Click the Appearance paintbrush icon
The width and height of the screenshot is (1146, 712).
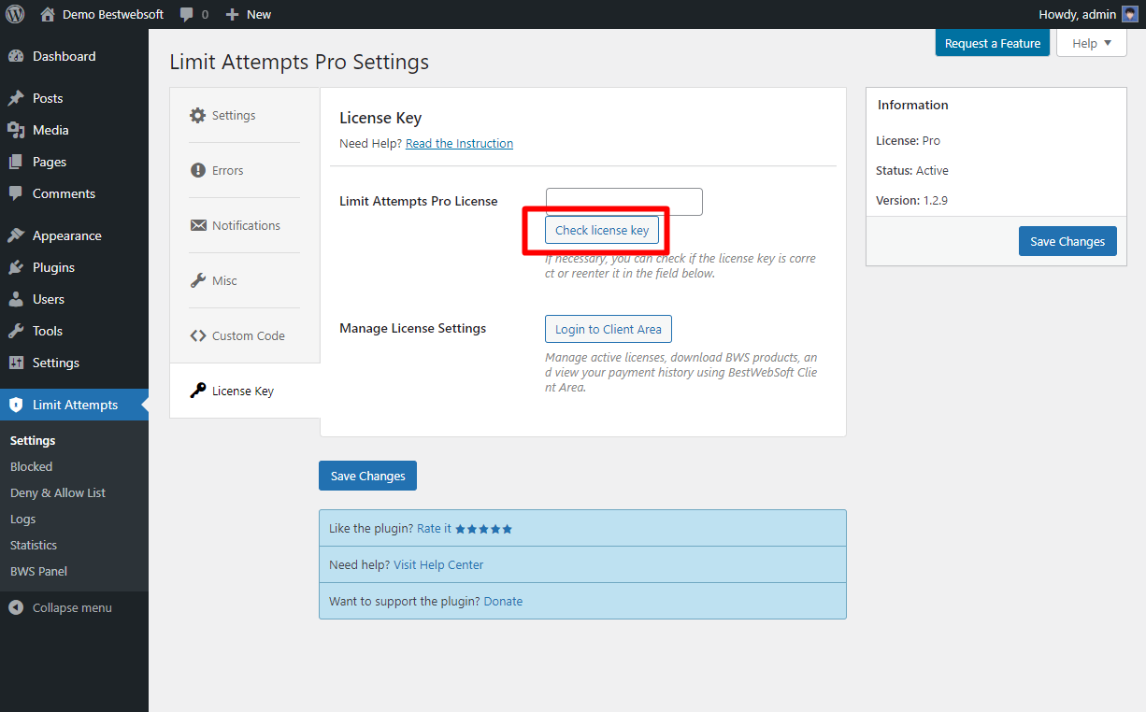click(x=16, y=235)
